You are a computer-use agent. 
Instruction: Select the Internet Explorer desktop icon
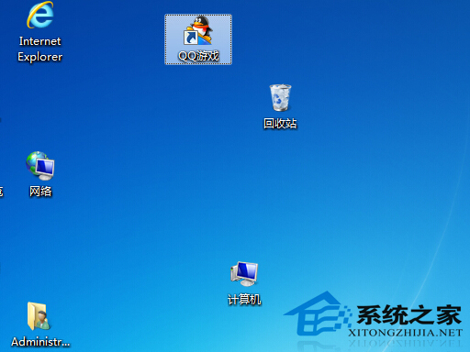pyautogui.click(x=40, y=15)
